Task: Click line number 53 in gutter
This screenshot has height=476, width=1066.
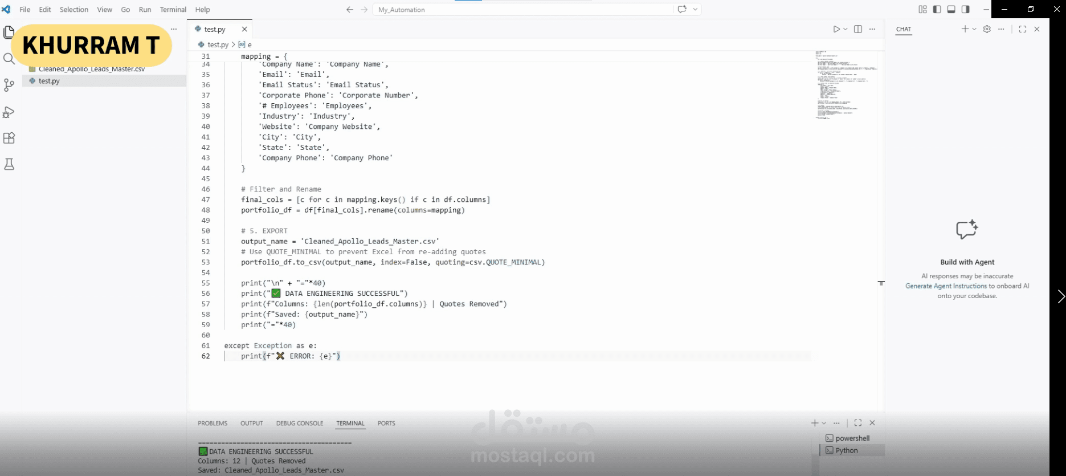Action: pos(206,262)
